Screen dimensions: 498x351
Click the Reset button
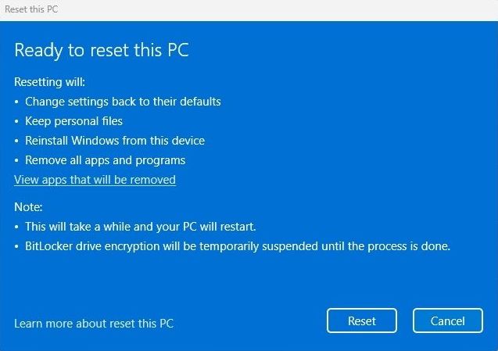362,321
